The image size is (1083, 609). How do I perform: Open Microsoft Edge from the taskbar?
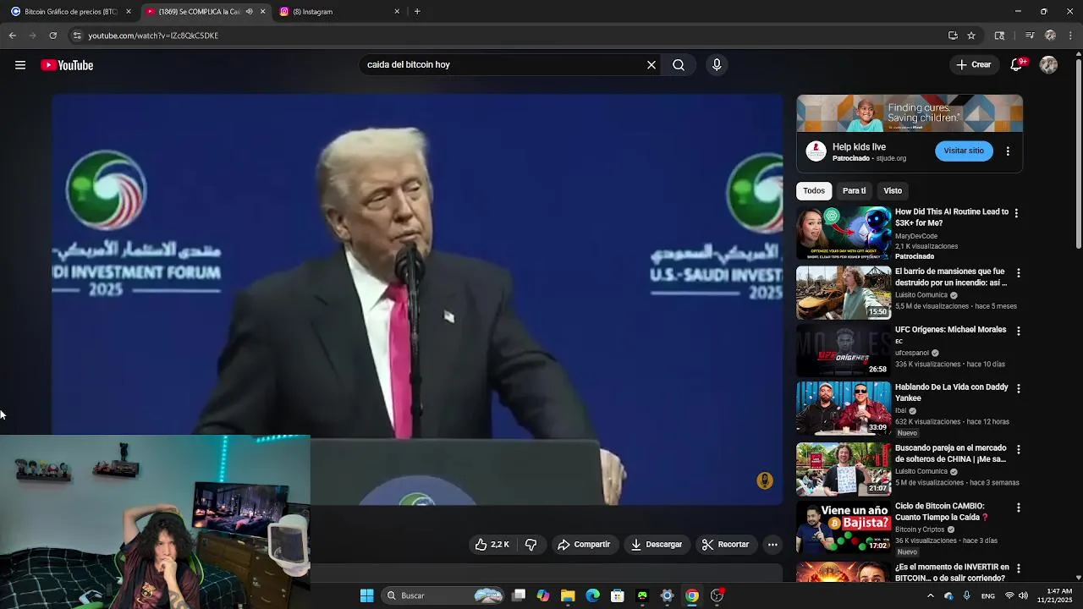pyautogui.click(x=592, y=595)
